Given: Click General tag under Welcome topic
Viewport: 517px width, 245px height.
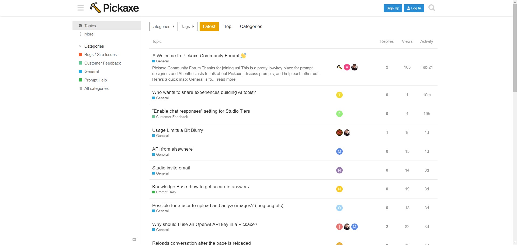Looking at the screenshot, I should [160, 61].
